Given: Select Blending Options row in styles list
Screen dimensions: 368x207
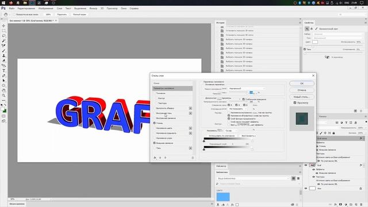Looking at the screenshot, I should 172,88.
